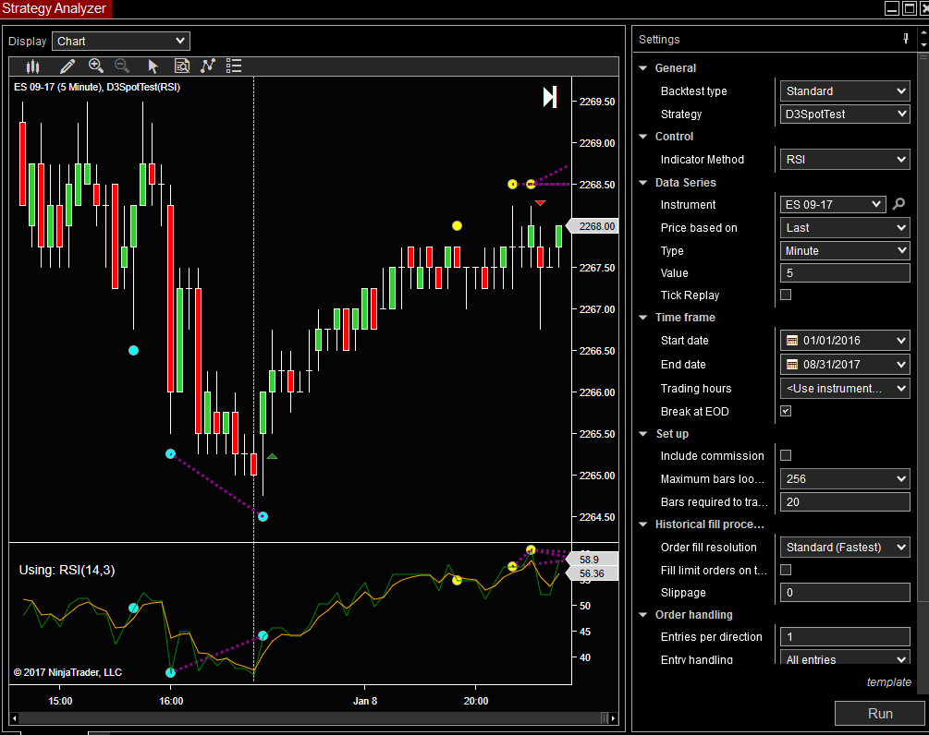Click the Start date calendar icon
The width and height of the screenshot is (929, 735).
pyautogui.click(x=792, y=341)
